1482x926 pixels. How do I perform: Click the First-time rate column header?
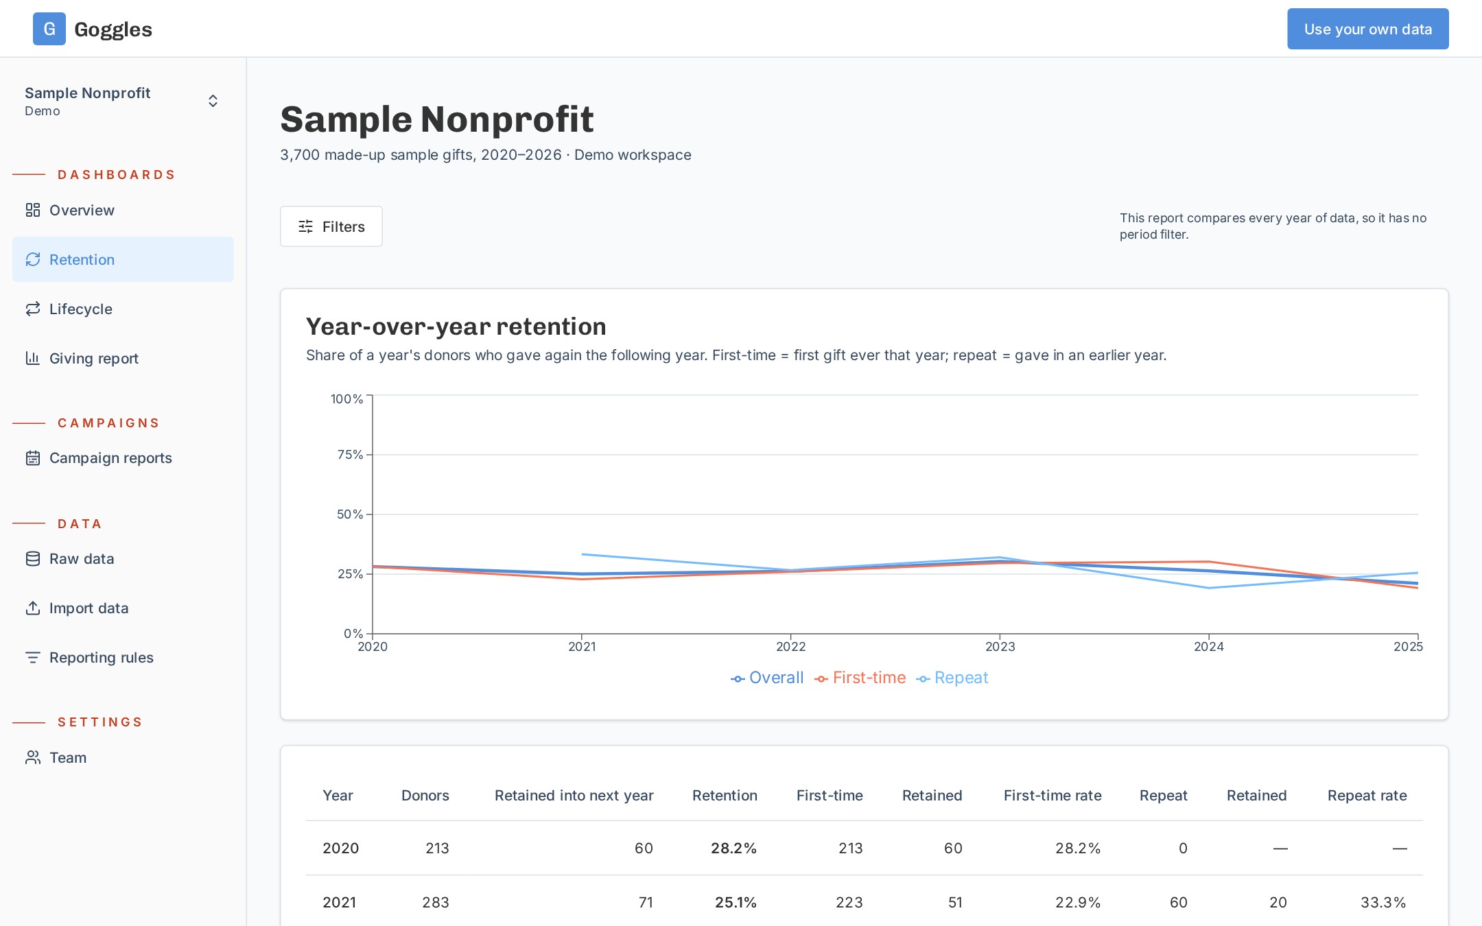[1052, 795]
